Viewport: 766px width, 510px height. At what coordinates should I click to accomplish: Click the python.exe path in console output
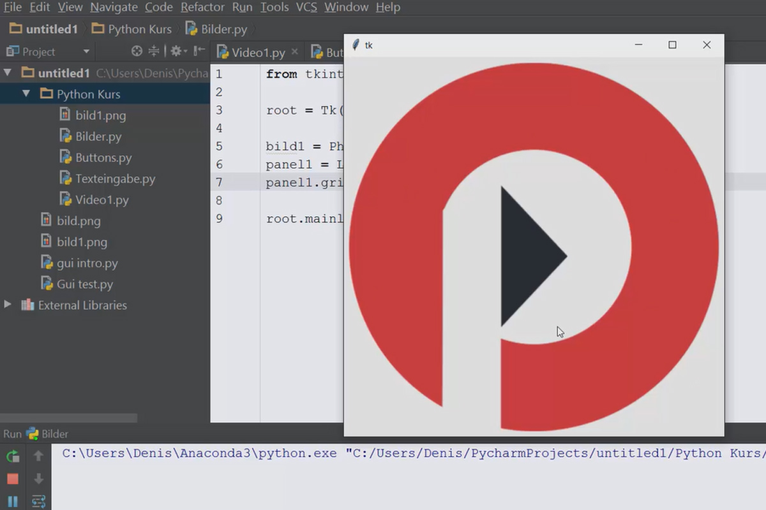tap(199, 453)
